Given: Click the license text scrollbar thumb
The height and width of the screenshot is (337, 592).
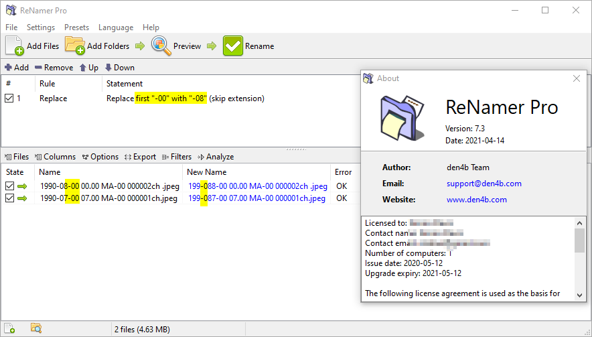Looking at the screenshot, I should pos(579,241).
